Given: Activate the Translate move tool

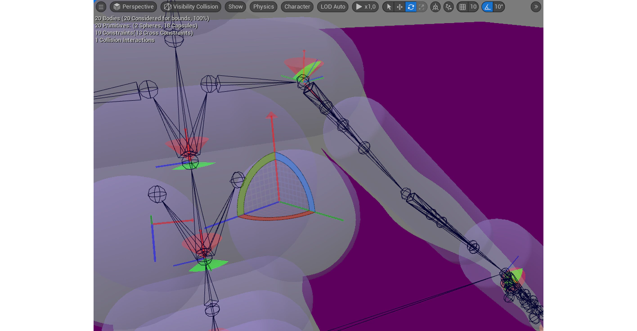Looking at the screenshot, I should pyautogui.click(x=399, y=7).
